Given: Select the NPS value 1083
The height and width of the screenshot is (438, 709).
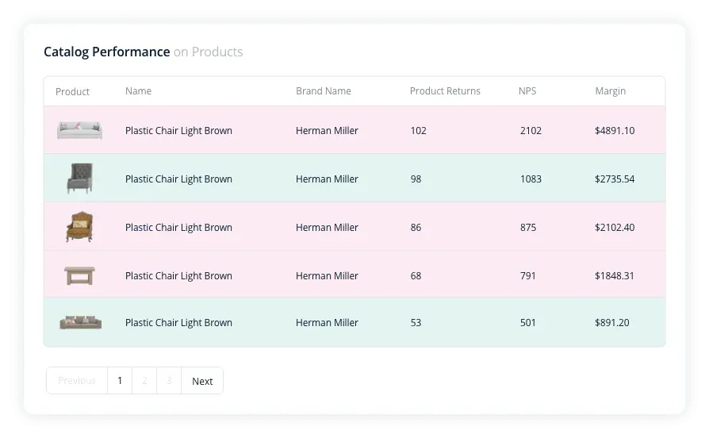Looking at the screenshot, I should coord(531,179).
